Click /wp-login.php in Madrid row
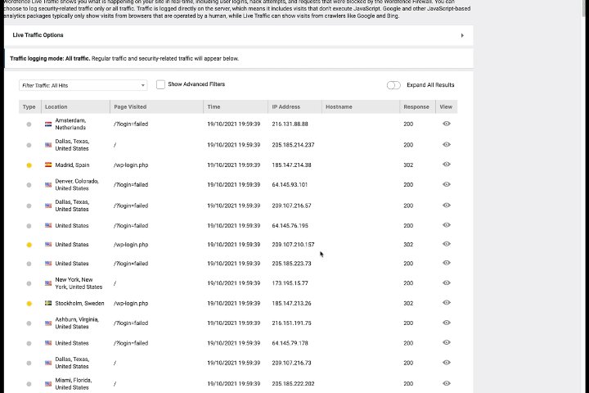Viewport: 589px width, 393px height. tap(131, 165)
